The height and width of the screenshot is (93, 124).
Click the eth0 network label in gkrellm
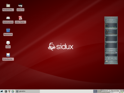click(111, 49)
